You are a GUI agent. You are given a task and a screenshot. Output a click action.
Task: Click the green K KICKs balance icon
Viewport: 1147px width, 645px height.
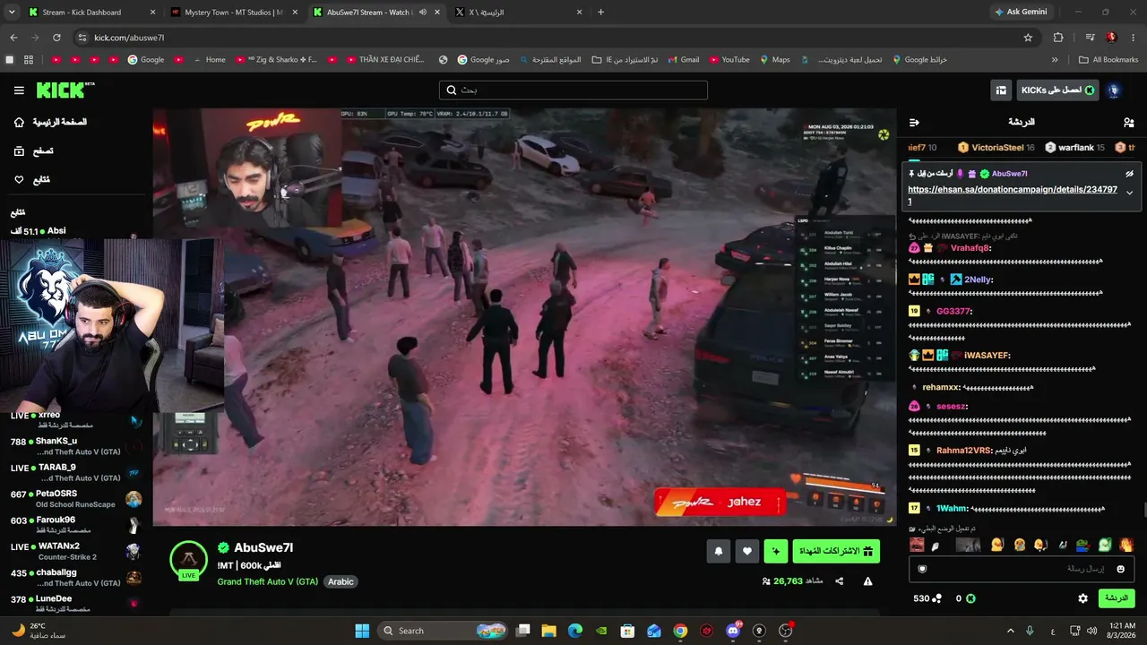[x=970, y=598]
